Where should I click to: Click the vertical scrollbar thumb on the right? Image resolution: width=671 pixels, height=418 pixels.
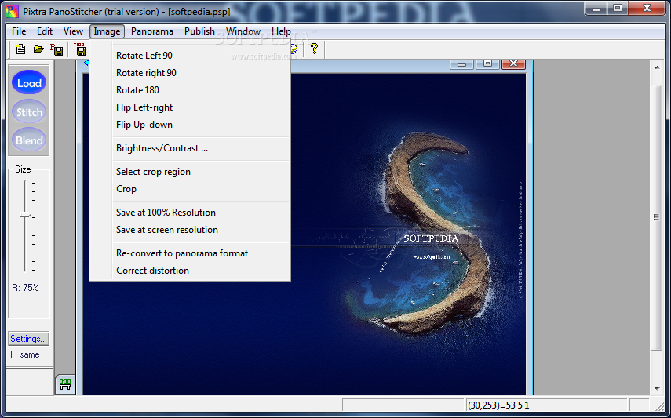pyautogui.click(x=656, y=217)
